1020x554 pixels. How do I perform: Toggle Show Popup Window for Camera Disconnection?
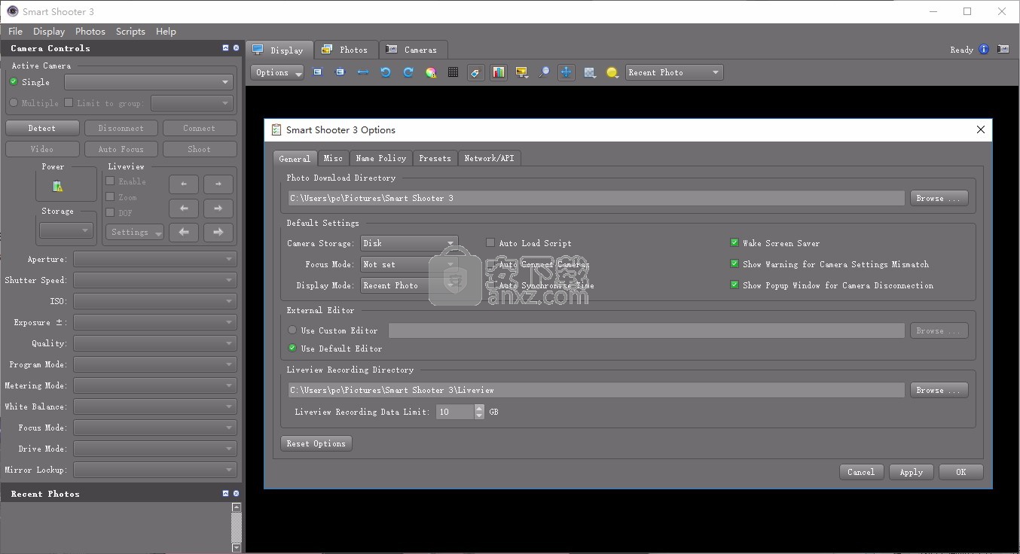734,285
